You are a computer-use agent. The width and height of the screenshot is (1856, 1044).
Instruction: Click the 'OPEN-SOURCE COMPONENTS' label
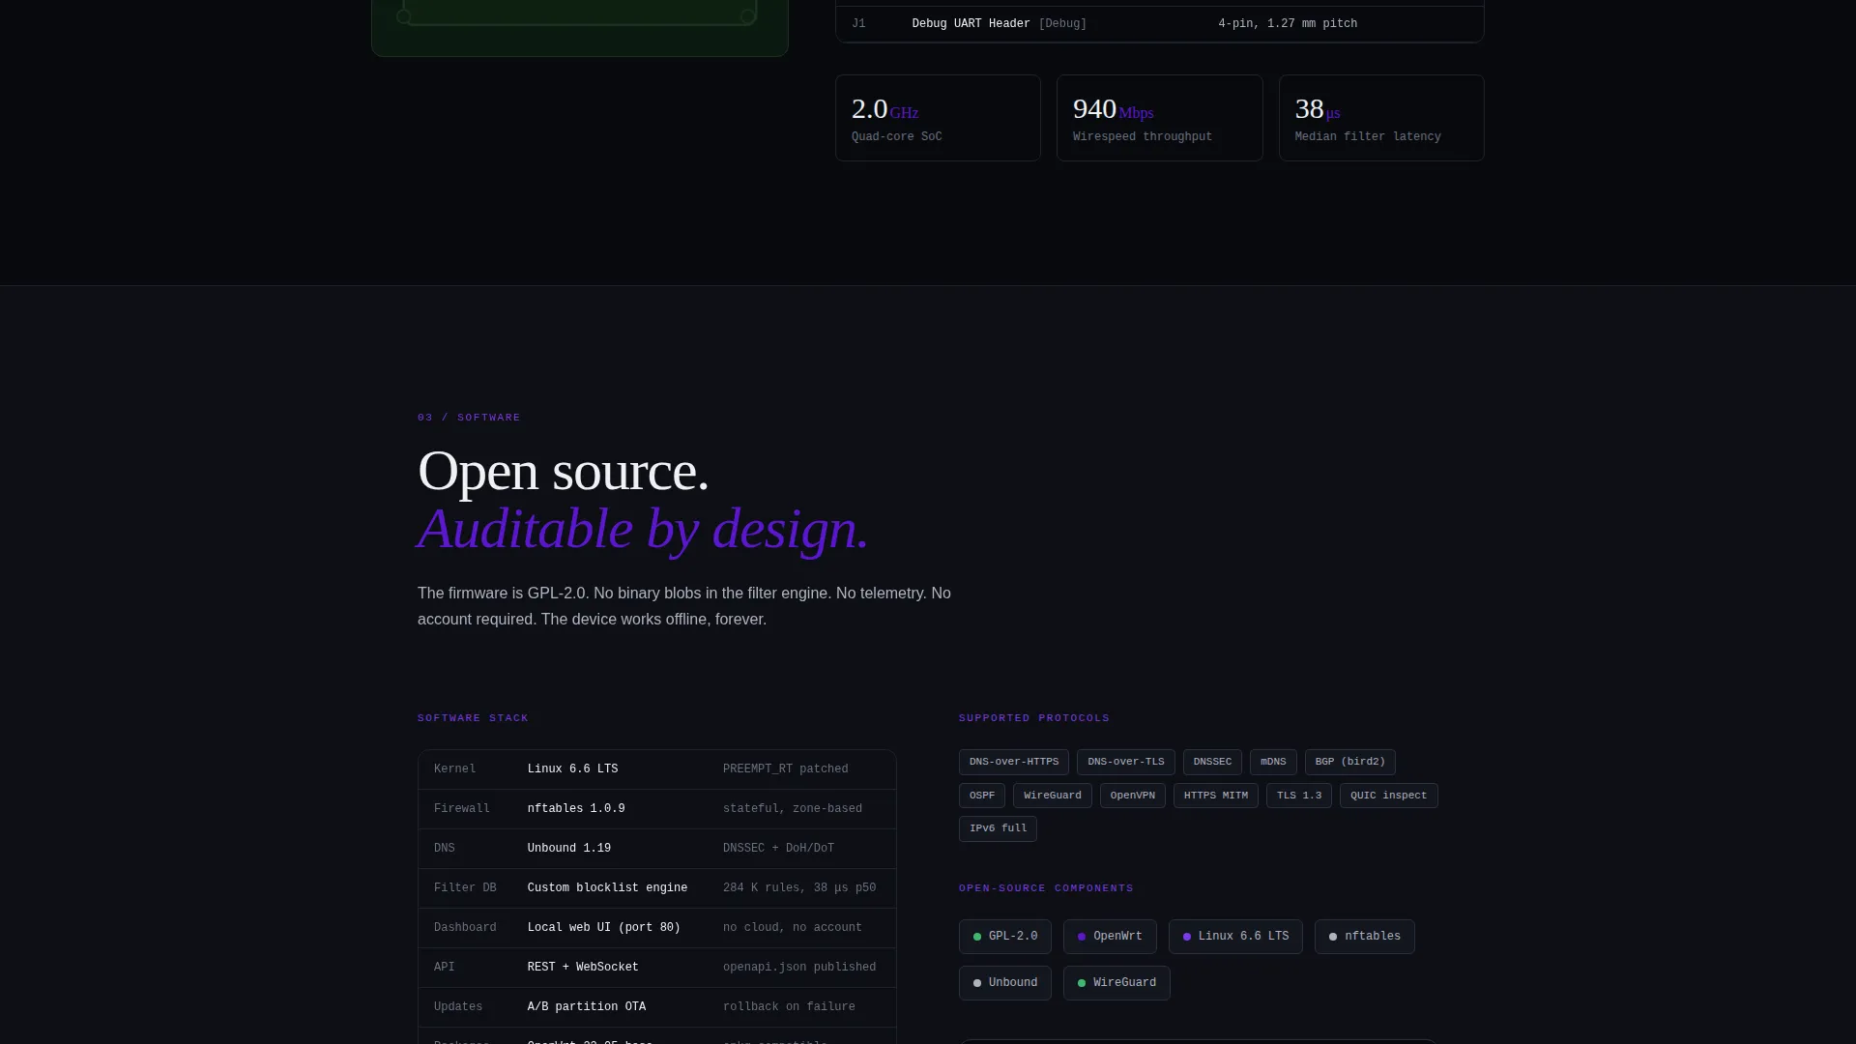coord(1046,888)
